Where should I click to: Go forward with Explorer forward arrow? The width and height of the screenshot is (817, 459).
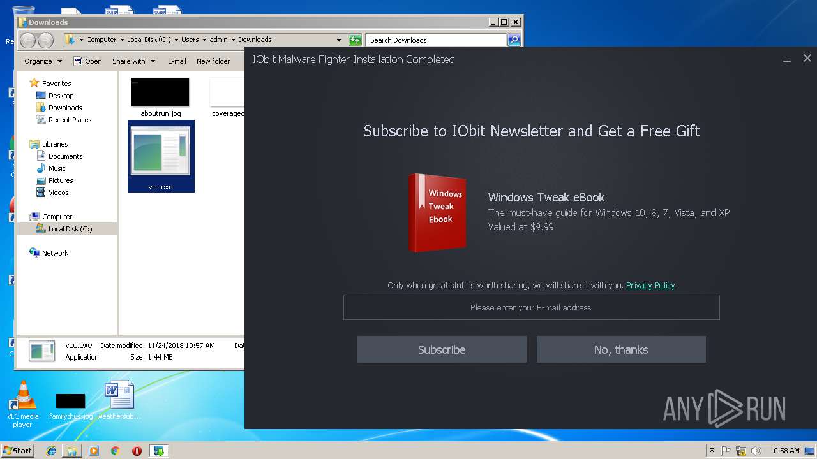click(45, 40)
